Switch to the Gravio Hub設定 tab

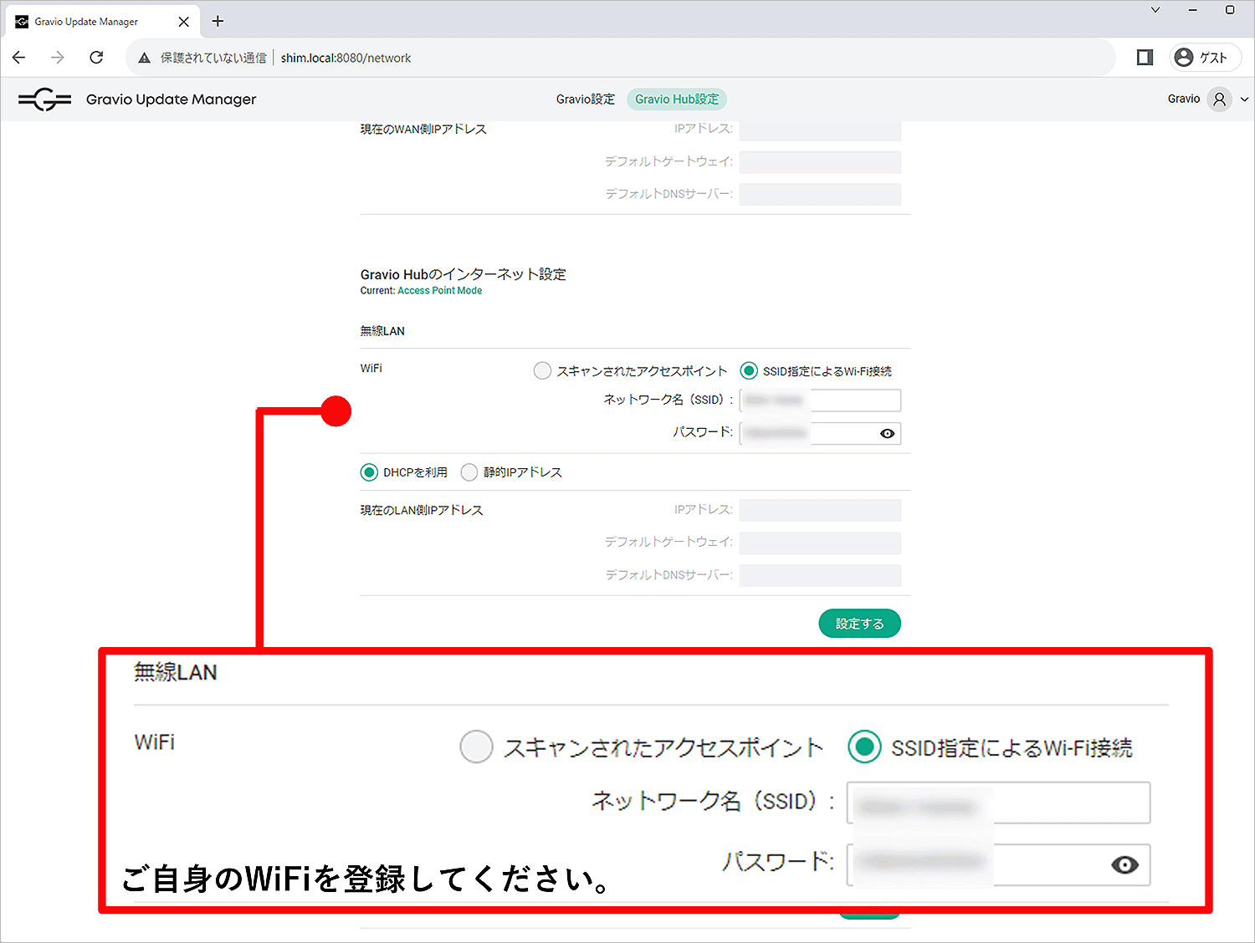[x=677, y=99]
